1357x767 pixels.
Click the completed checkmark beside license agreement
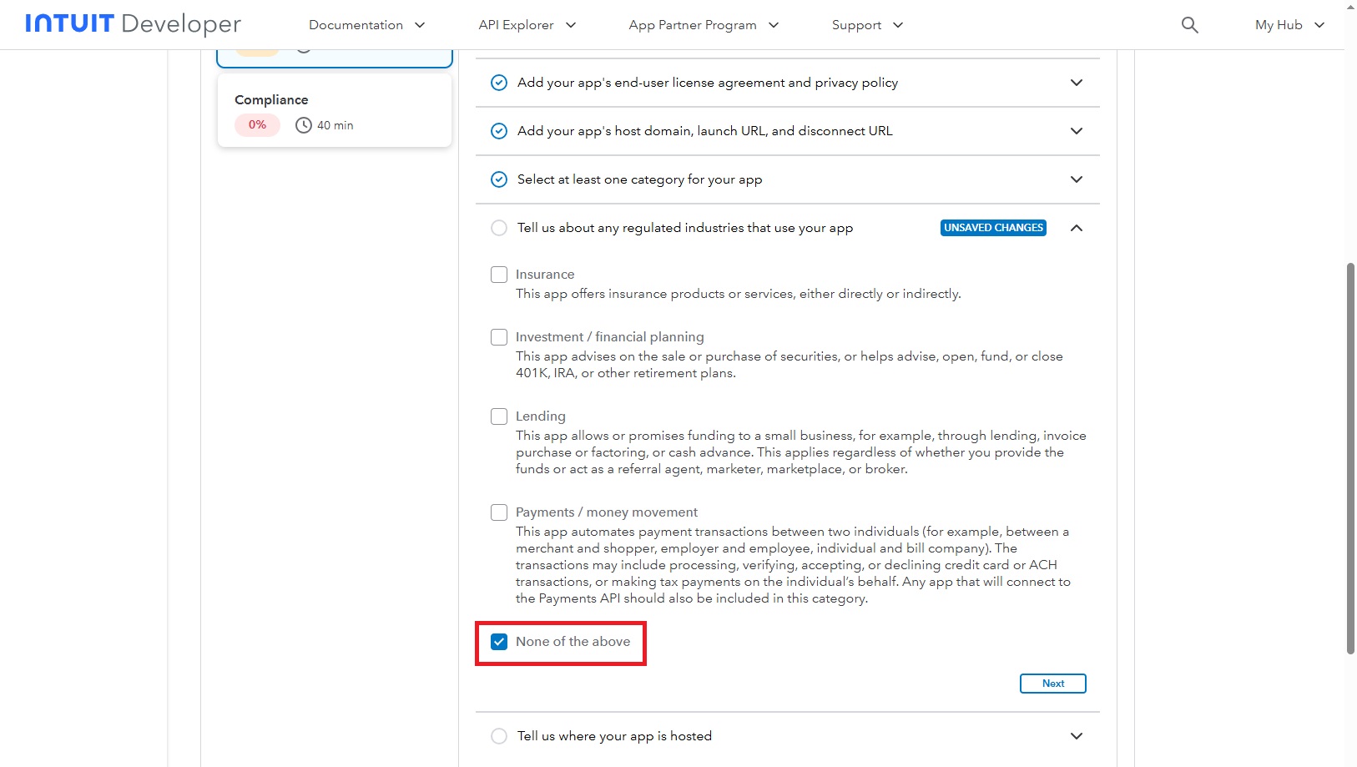499,83
